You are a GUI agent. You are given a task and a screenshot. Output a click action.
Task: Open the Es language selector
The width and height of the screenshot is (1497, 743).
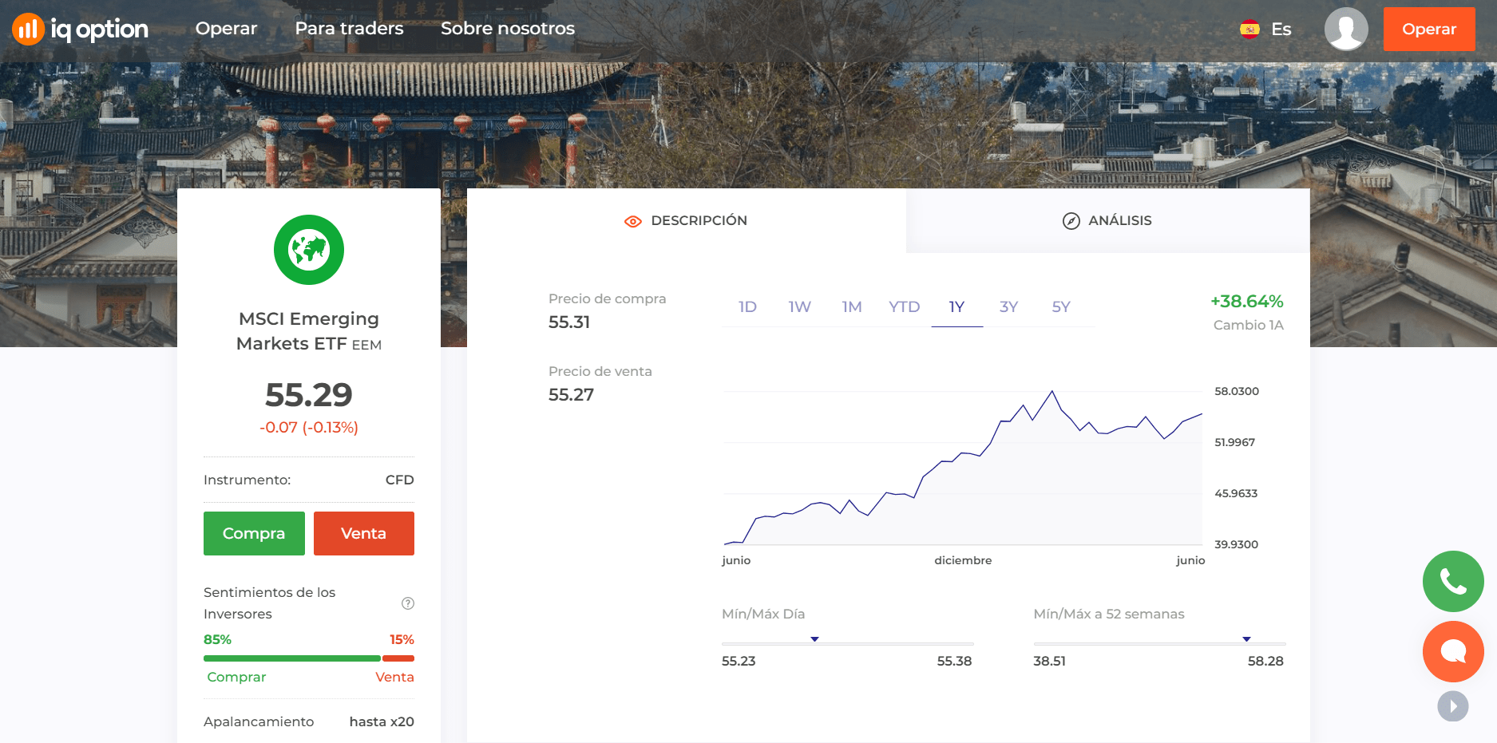click(1281, 30)
